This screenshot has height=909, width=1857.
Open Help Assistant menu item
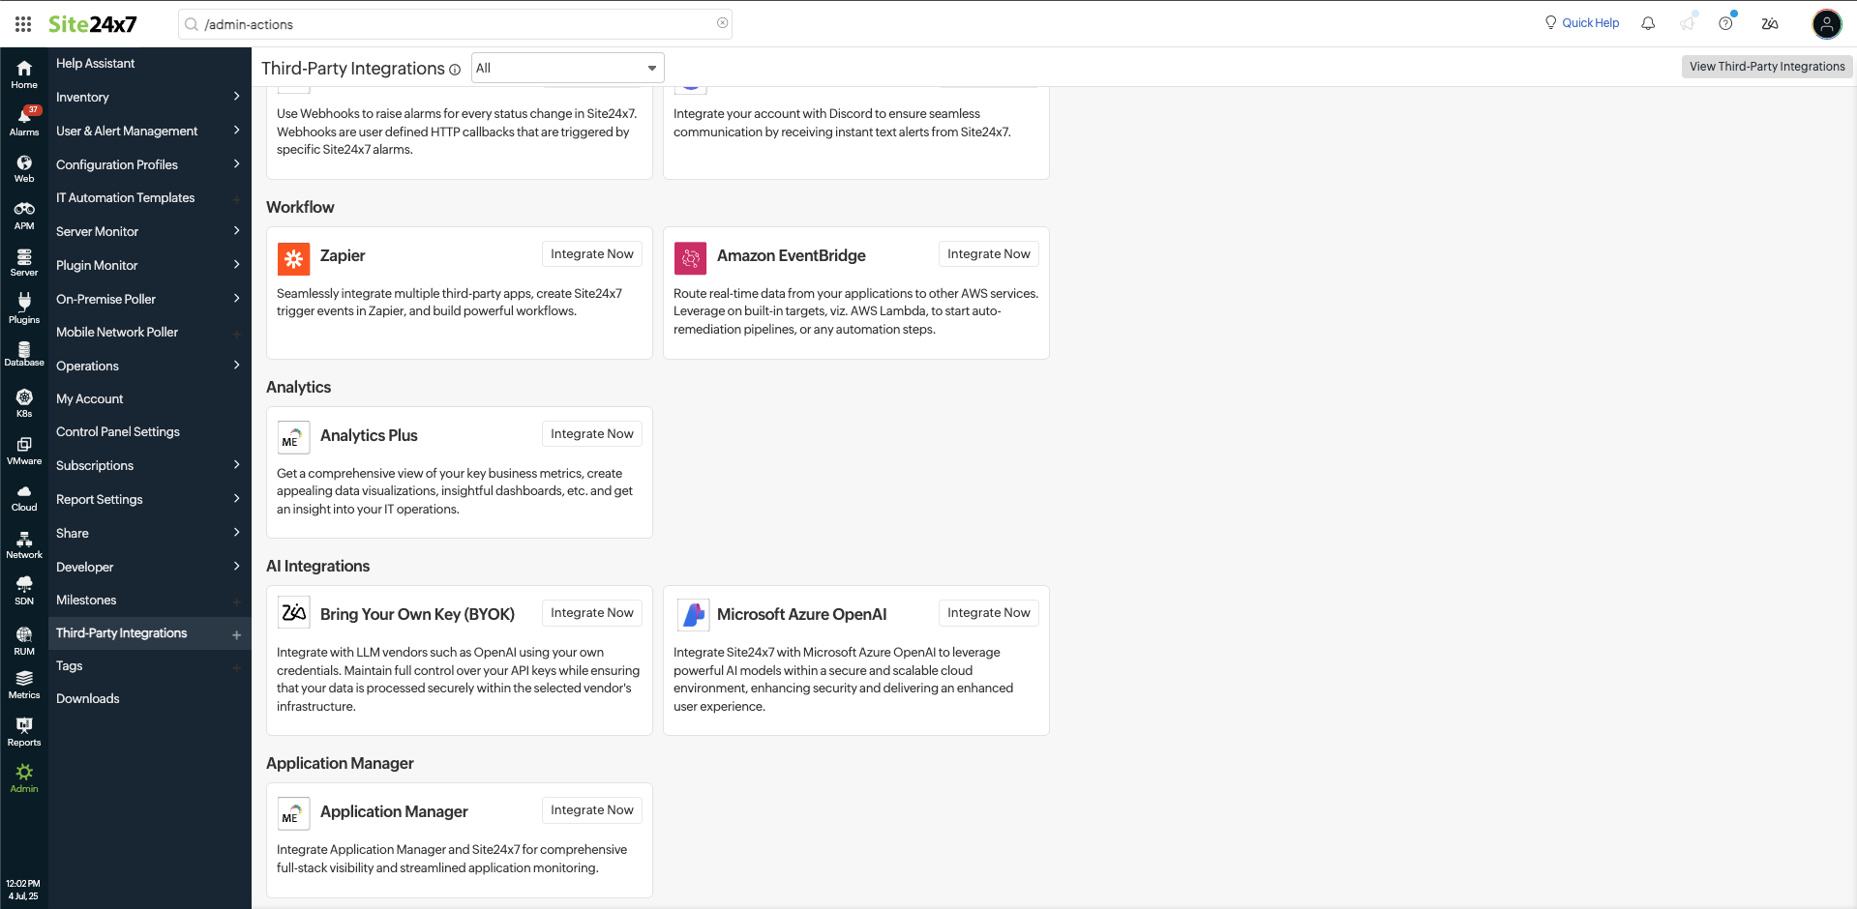pos(150,63)
